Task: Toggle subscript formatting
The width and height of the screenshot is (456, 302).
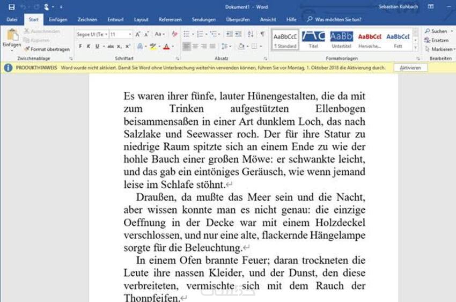Action: coord(119,46)
